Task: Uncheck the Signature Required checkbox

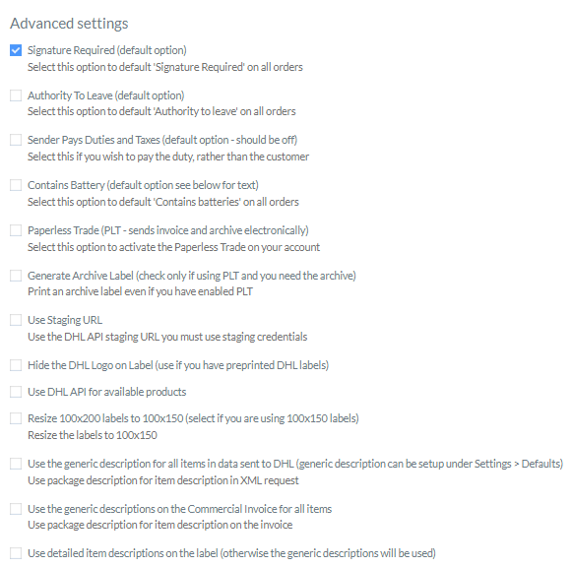Action: point(16,50)
